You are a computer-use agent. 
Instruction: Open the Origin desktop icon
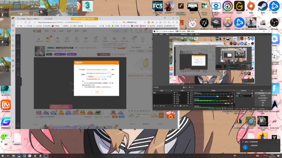(x=251, y=6)
